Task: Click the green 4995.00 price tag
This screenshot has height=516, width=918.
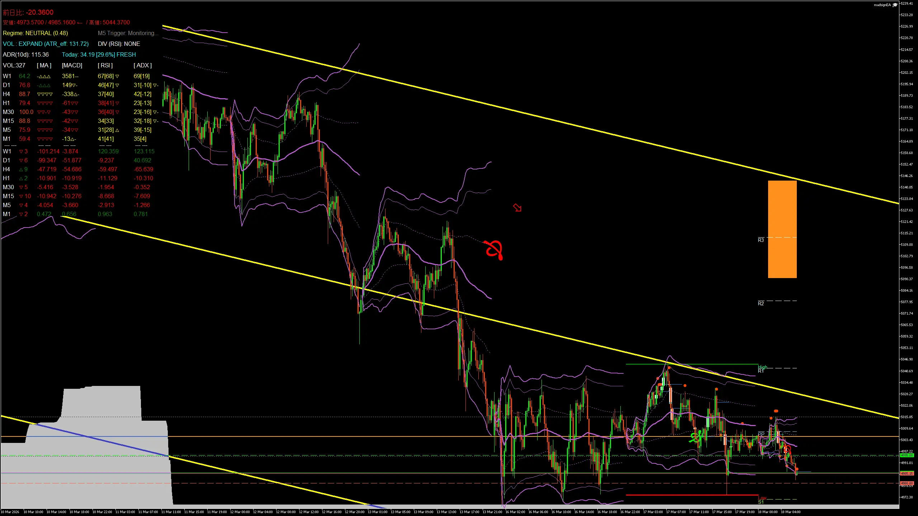Action: [x=907, y=455]
